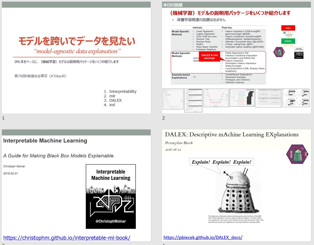Viewport: 314px width, 245px height.
Task: Click the green MODEL box in slide 2
Action: pyautogui.click(x=288, y=41)
